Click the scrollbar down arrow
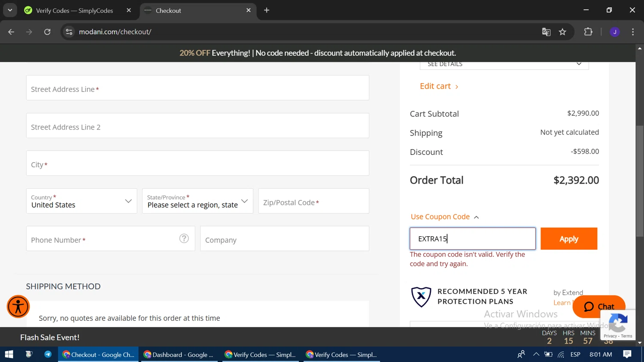The image size is (644, 362). coord(640,343)
